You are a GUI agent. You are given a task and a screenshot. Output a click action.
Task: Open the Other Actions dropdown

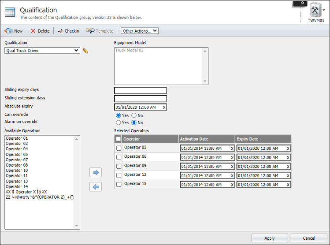click(x=140, y=31)
